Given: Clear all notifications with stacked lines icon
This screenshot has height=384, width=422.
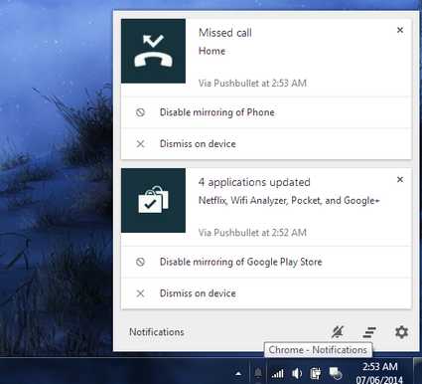Looking at the screenshot, I should pyautogui.click(x=369, y=332).
